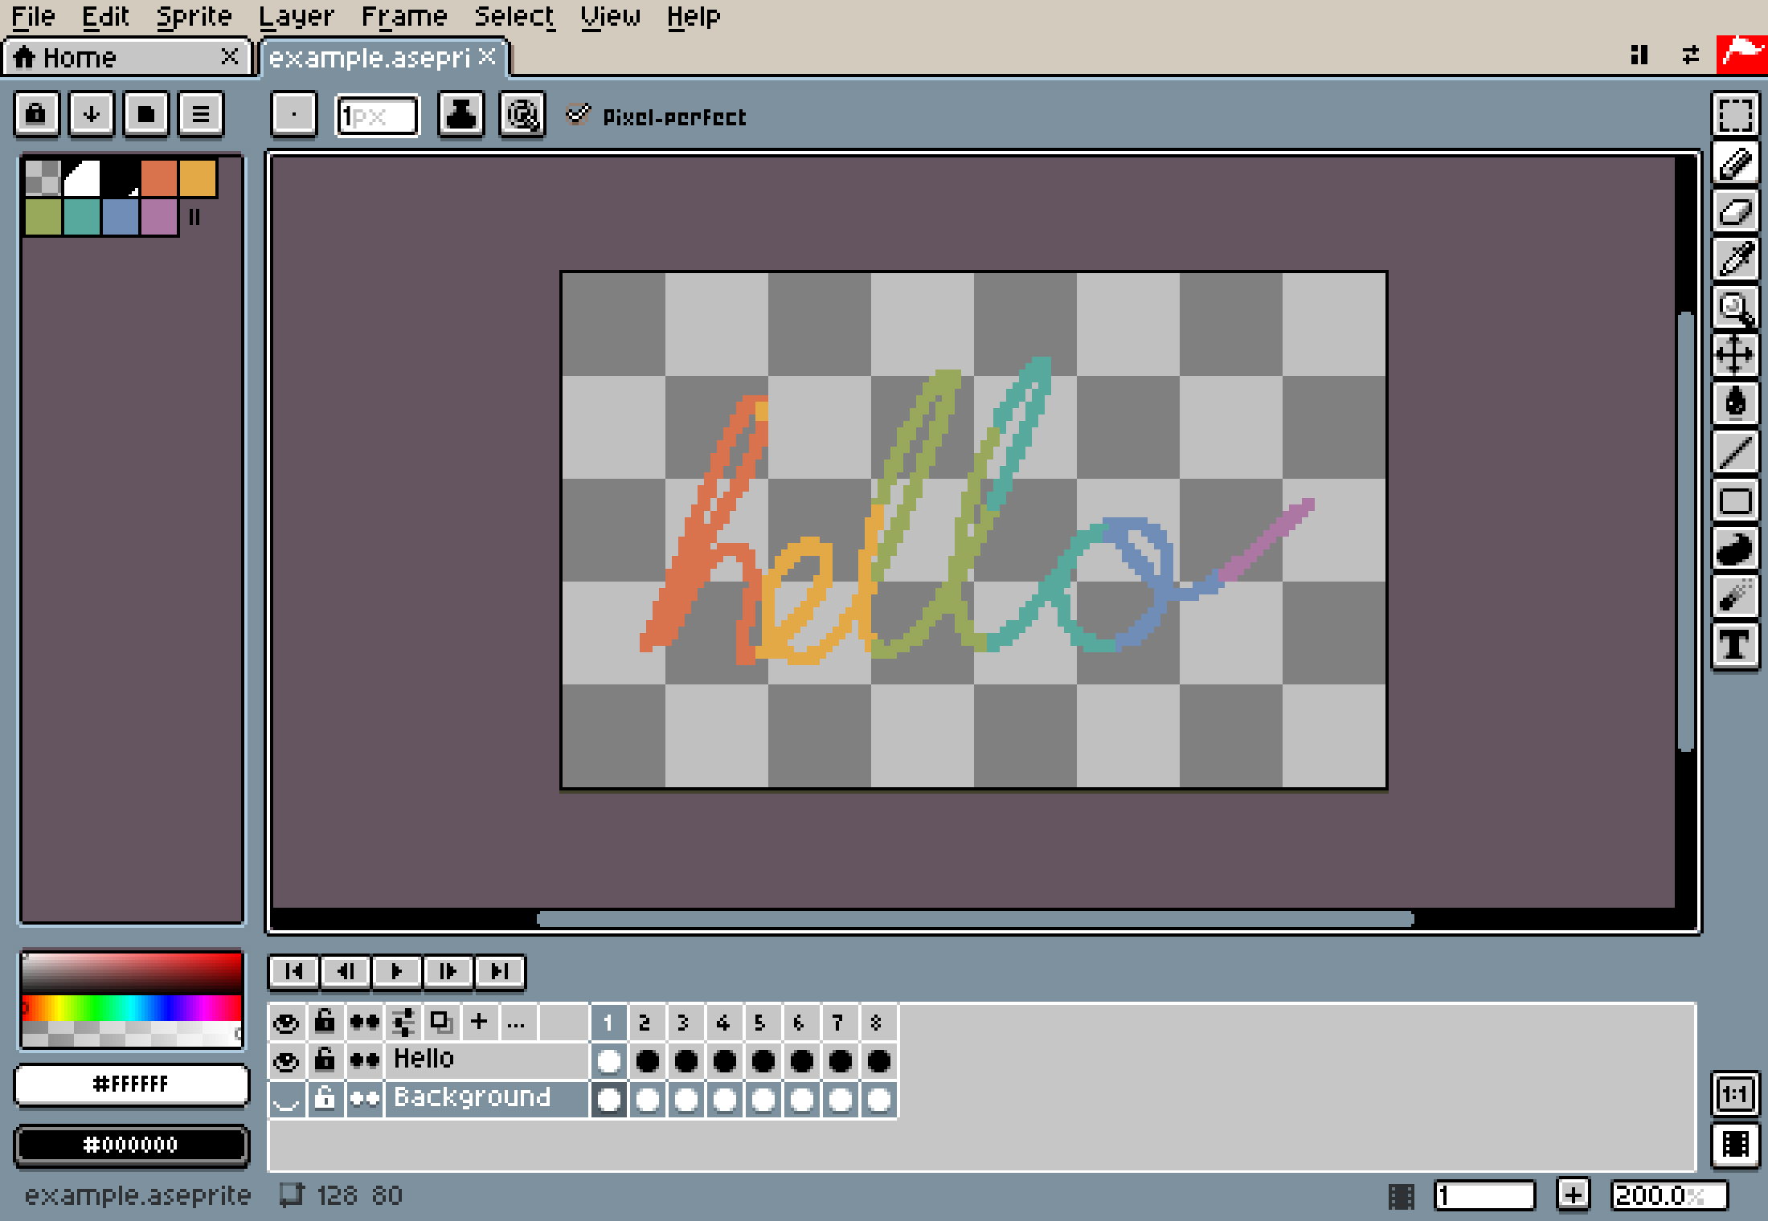The width and height of the screenshot is (1768, 1221).
Task: Switch to the Home tab
Action: pyautogui.click(x=127, y=58)
